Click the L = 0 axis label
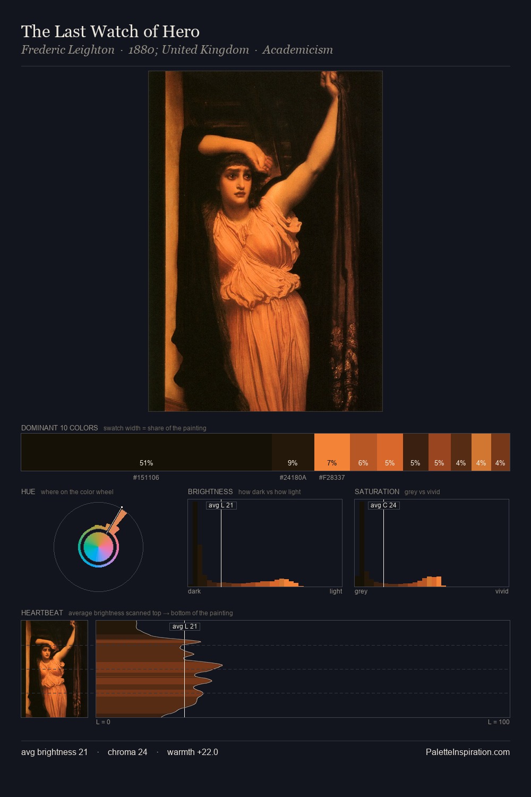The width and height of the screenshot is (531, 797). coord(103,722)
